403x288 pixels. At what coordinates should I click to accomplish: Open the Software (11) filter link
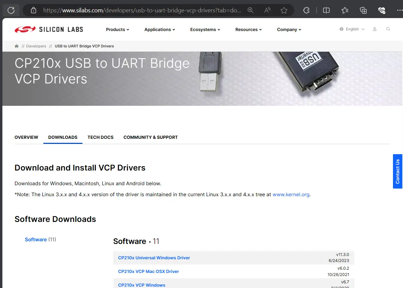(36, 239)
